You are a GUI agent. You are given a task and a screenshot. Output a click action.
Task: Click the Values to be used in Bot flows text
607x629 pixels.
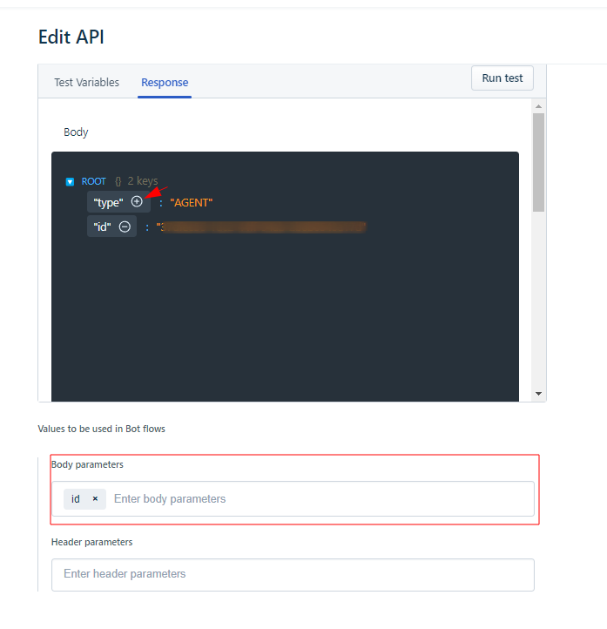pos(101,429)
